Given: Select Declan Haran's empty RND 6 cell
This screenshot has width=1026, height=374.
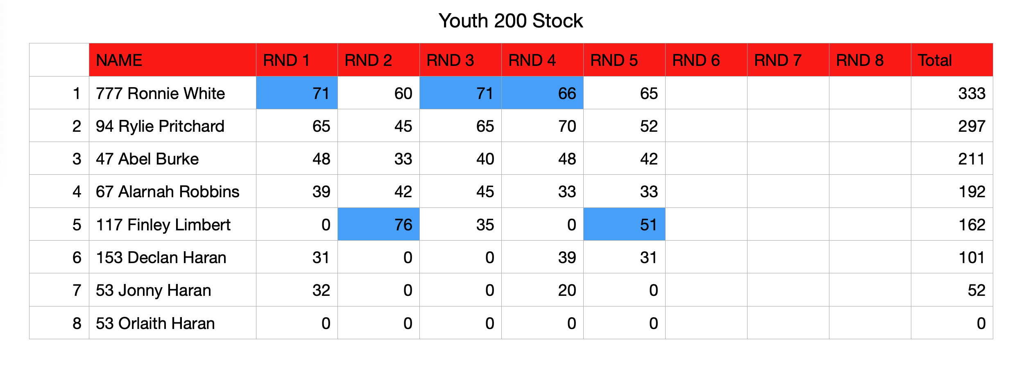Looking at the screenshot, I should [706, 257].
